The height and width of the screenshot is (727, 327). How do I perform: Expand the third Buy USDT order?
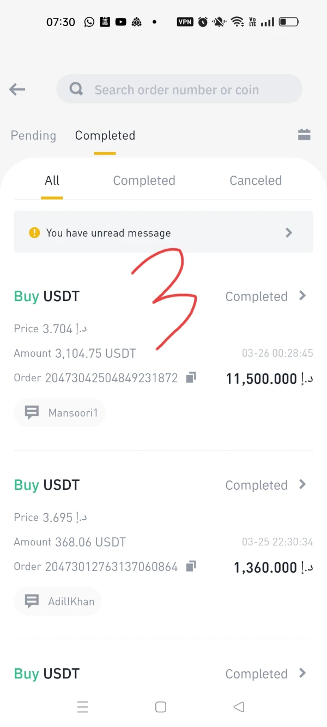click(x=303, y=673)
